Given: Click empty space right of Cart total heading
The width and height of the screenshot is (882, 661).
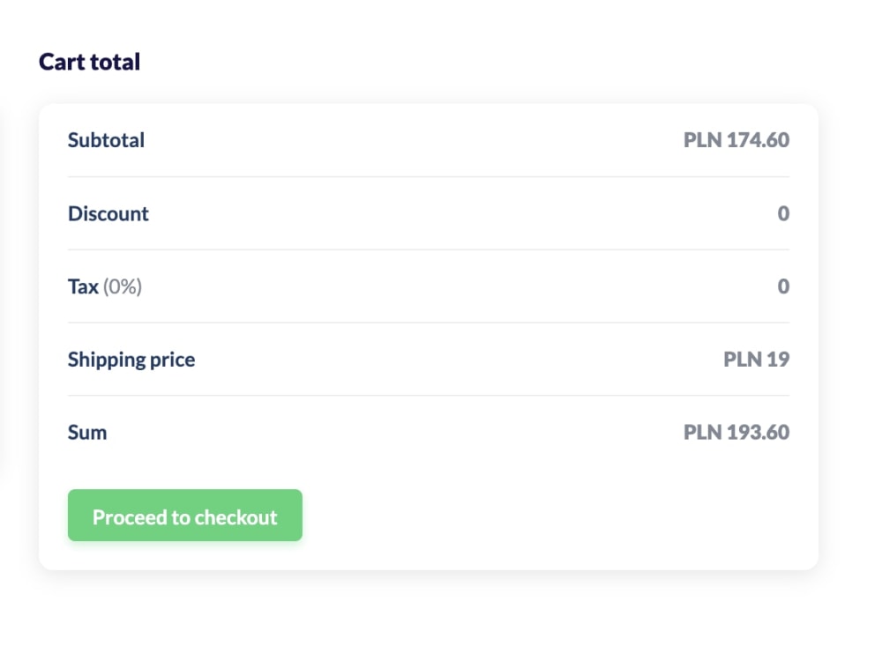Looking at the screenshot, I should (x=485, y=62).
